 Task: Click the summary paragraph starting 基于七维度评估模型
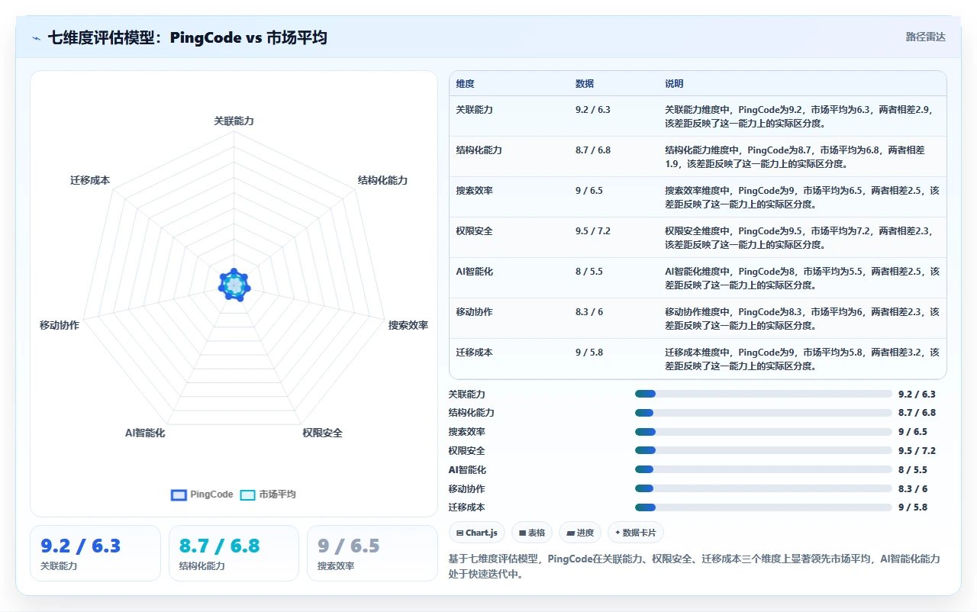695,566
